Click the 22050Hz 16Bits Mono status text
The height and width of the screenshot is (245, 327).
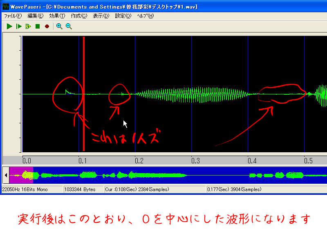[25, 189]
